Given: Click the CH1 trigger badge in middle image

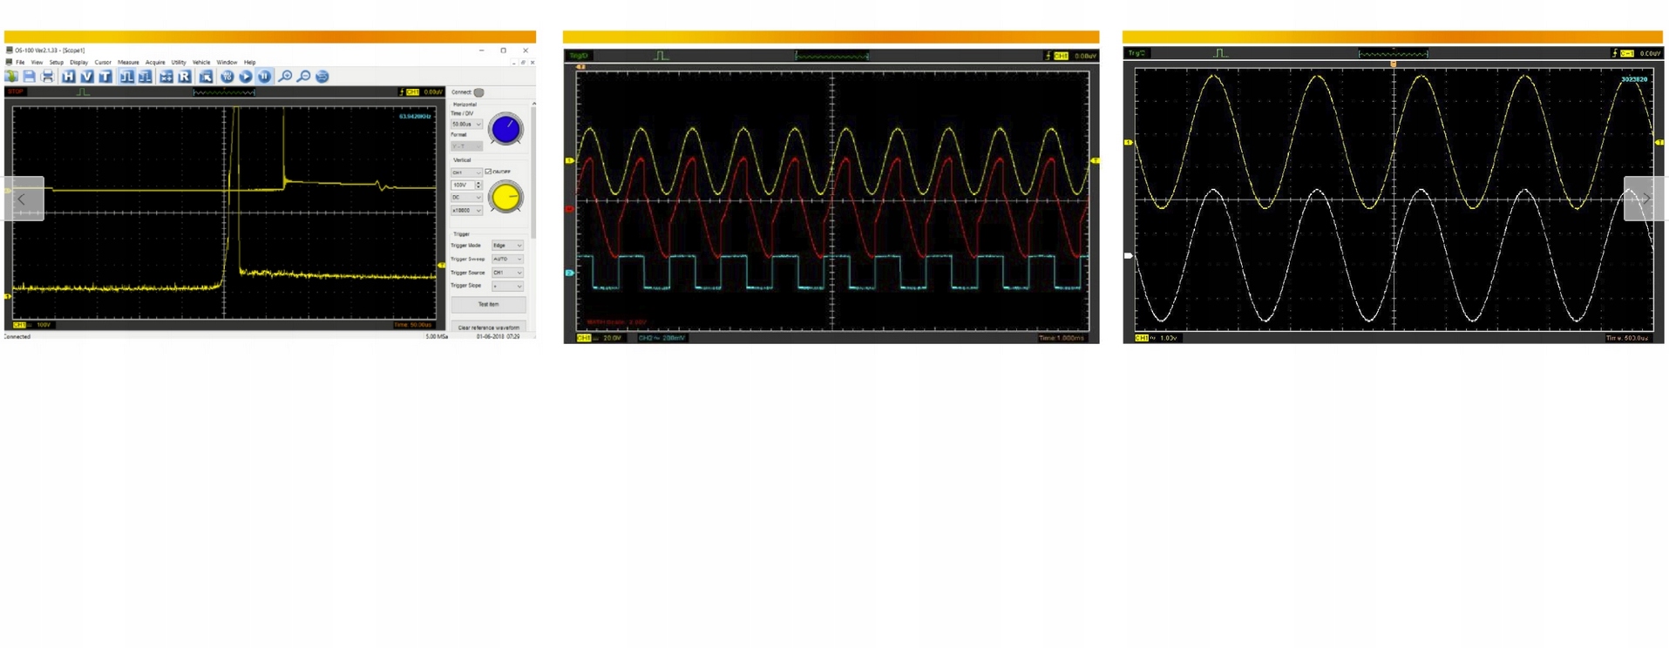Looking at the screenshot, I should (x=1061, y=56).
